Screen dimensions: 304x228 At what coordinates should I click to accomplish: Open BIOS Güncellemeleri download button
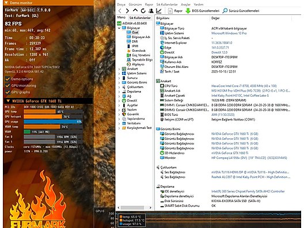(x=203, y=11)
